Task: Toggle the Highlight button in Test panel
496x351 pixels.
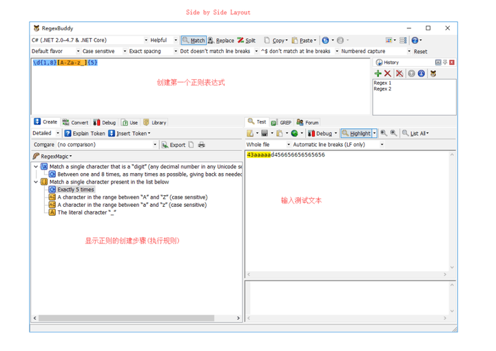Action: pos(357,133)
